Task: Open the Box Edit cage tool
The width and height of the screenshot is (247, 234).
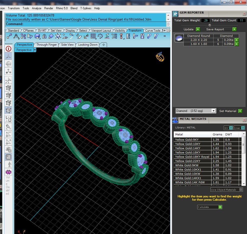Action: click(x=58, y=36)
